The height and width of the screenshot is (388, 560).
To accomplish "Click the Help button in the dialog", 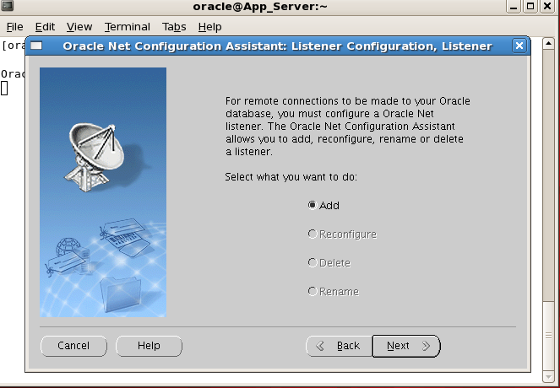I will point(149,346).
